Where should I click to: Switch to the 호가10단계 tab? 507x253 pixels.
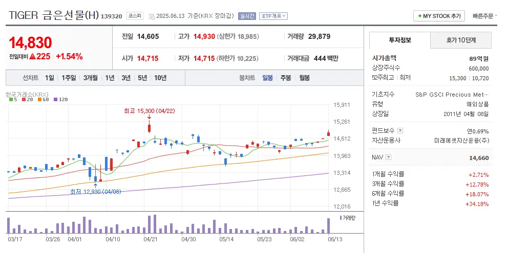(461, 40)
